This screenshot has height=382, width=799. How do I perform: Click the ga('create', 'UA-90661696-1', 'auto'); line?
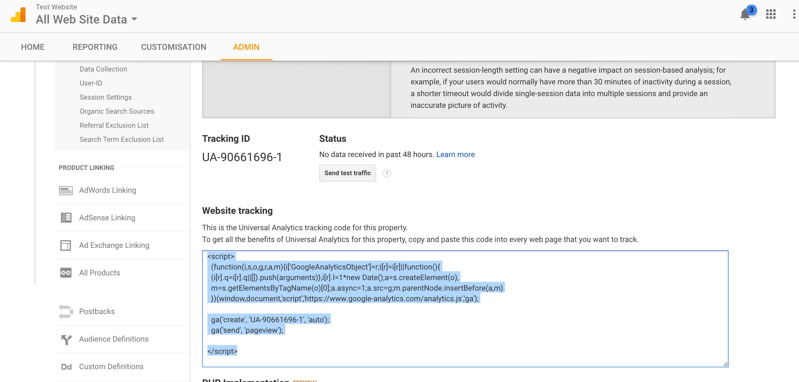[270, 320]
